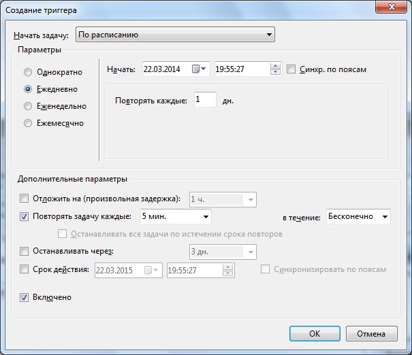The image size is (412, 355).
Task: Choose the Ежемесячно radio button
Action: click(x=28, y=123)
